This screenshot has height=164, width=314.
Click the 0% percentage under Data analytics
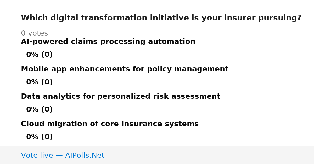coord(32,110)
